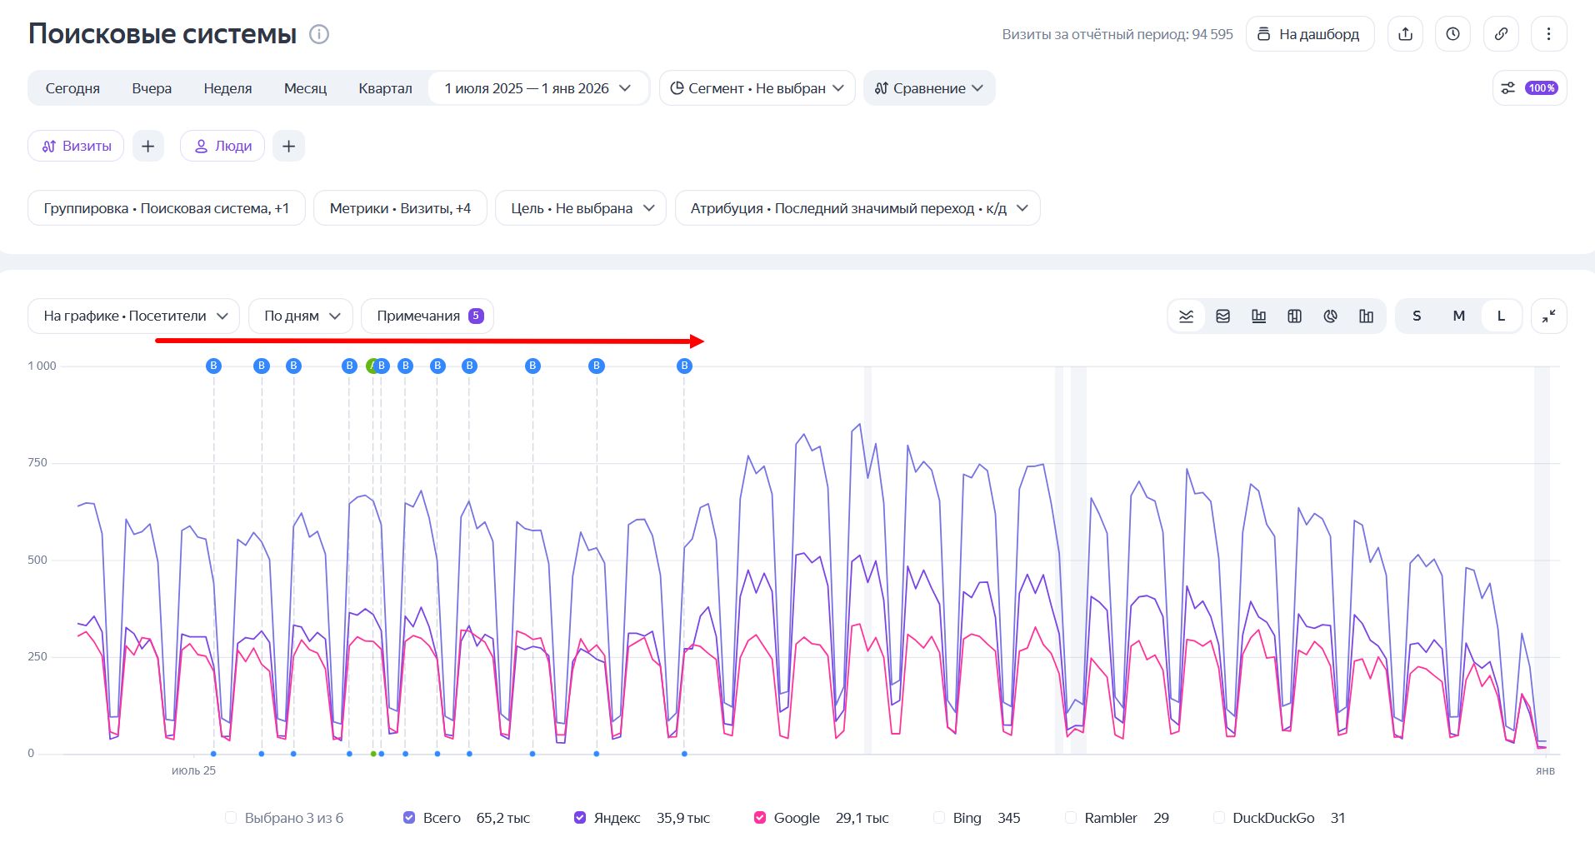This screenshot has height=847, width=1595.
Task: Select the Квартал period tab
Action: tap(385, 88)
